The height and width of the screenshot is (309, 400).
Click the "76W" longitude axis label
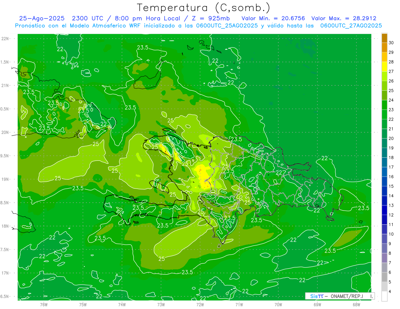click(44, 304)
